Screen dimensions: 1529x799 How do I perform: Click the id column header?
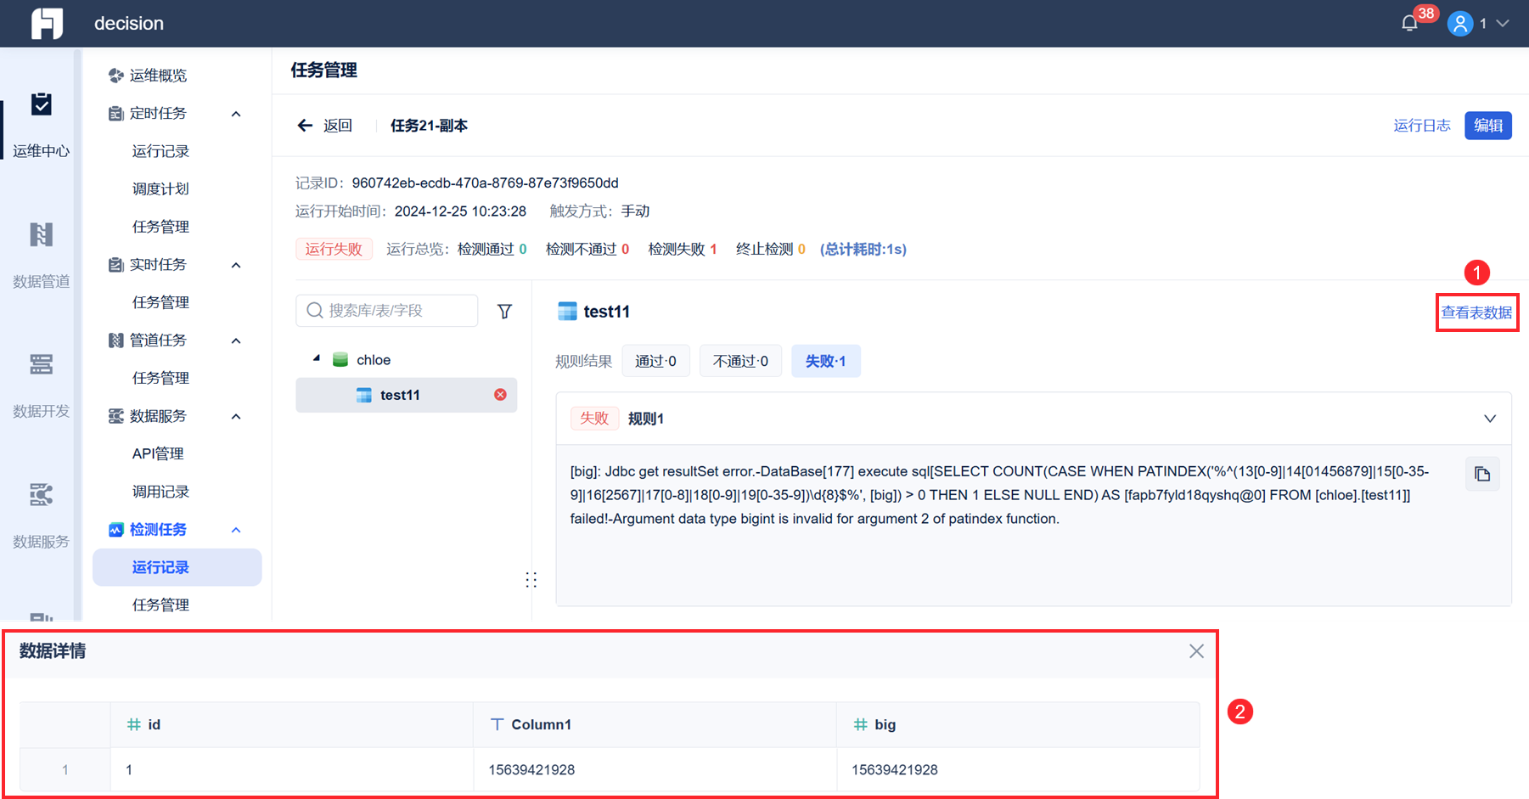click(x=291, y=724)
